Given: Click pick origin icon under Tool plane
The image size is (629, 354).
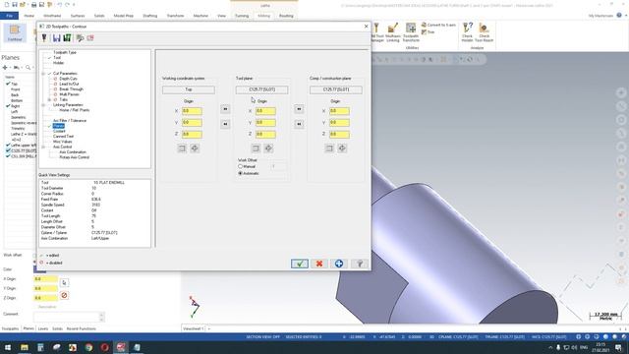Looking at the screenshot, I should [x=268, y=148].
